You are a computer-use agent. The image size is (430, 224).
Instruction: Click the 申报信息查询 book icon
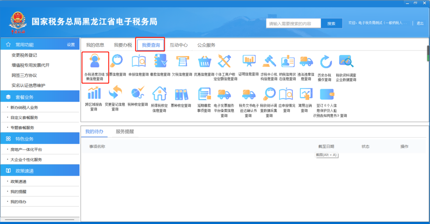point(139,61)
